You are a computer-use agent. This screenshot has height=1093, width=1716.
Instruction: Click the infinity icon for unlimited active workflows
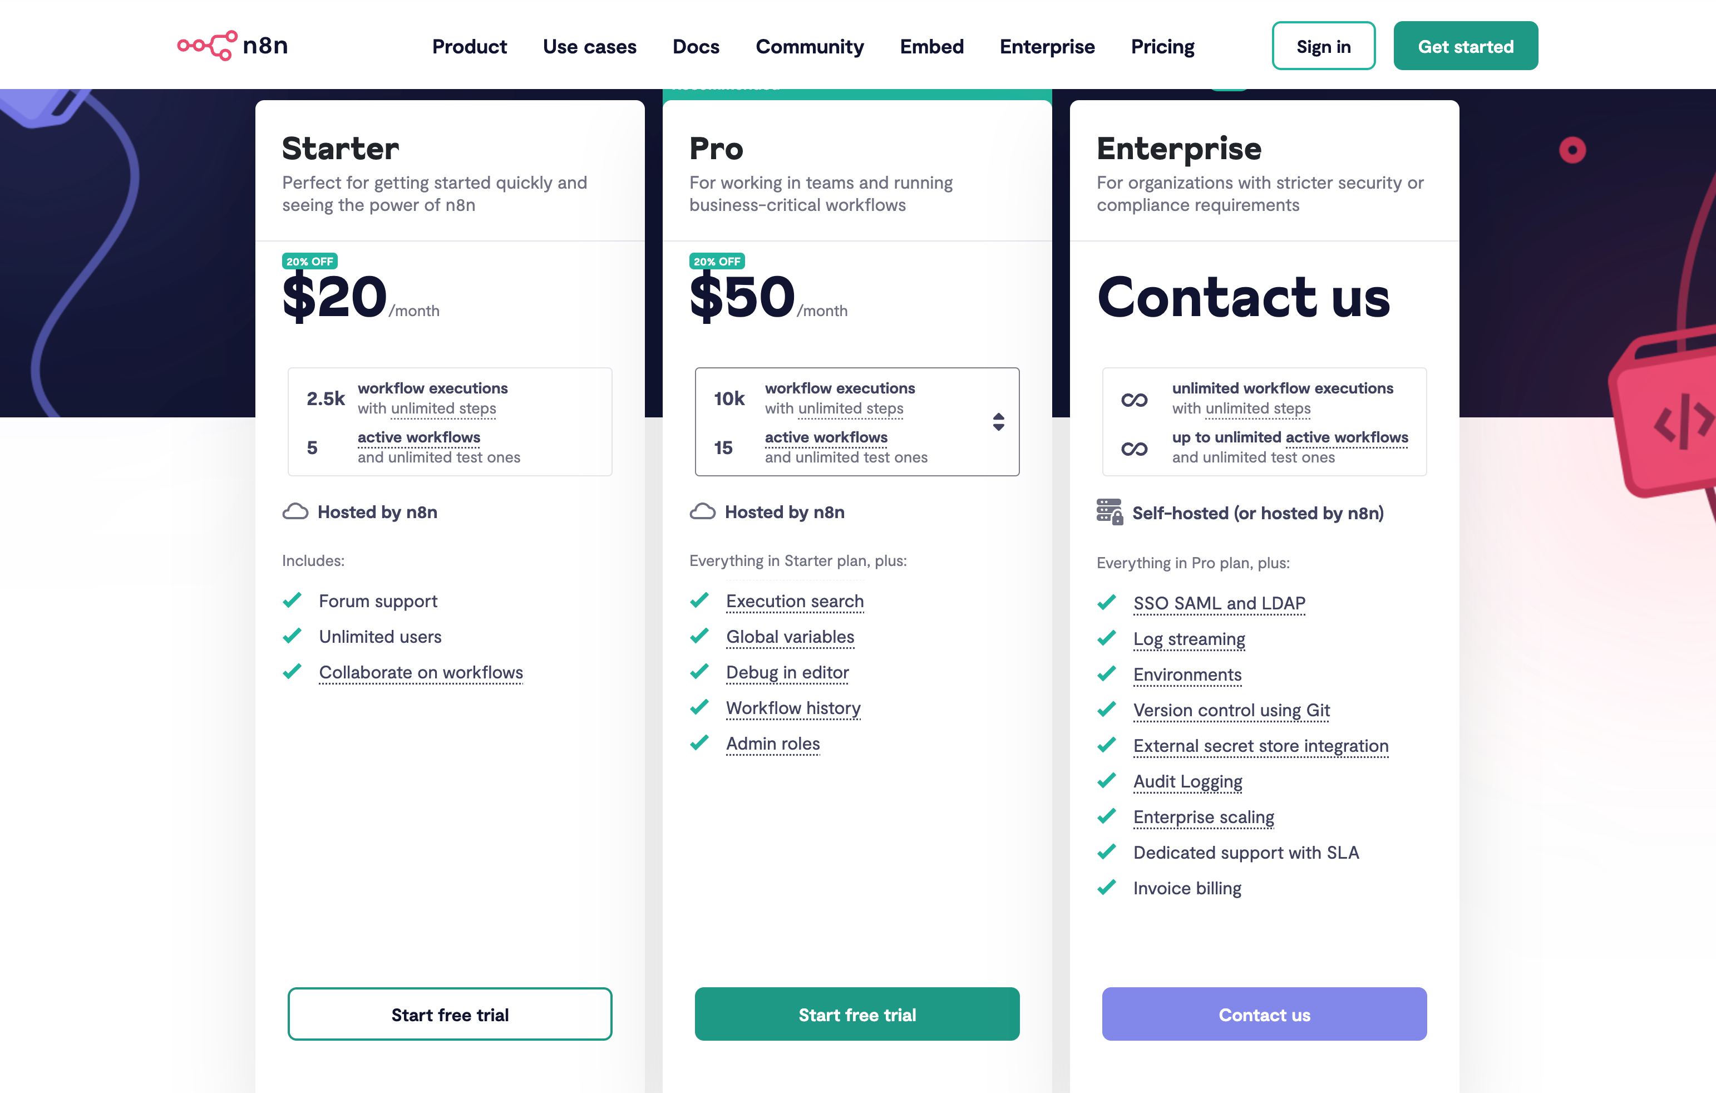click(1134, 449)
